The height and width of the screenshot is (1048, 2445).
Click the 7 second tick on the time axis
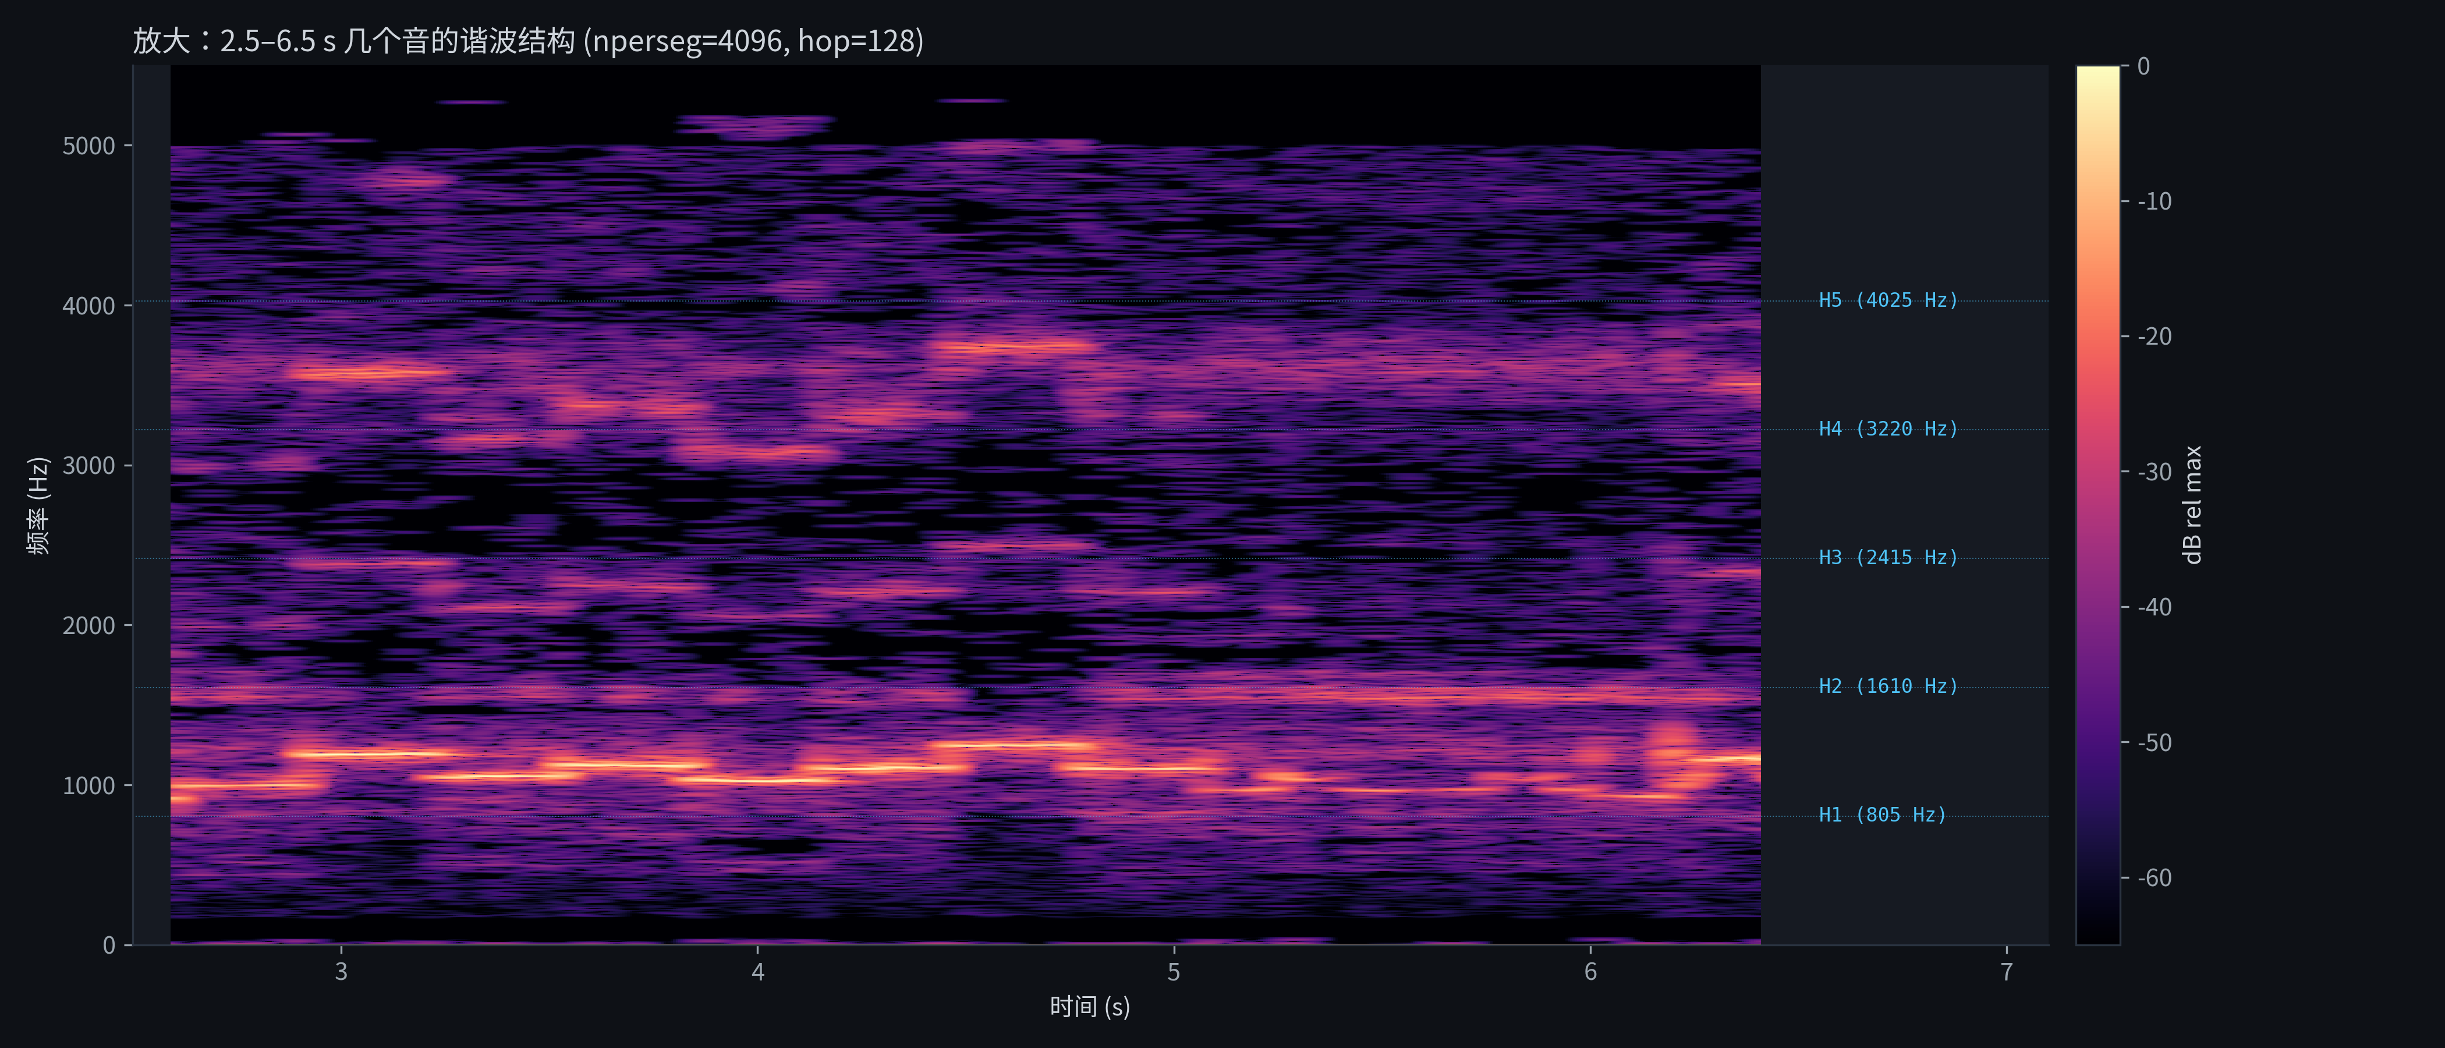(2005, 973)
